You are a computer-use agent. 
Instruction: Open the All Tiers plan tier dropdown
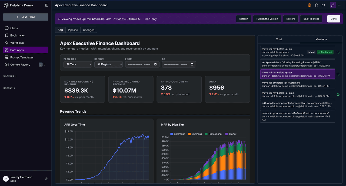pos(78,64)
